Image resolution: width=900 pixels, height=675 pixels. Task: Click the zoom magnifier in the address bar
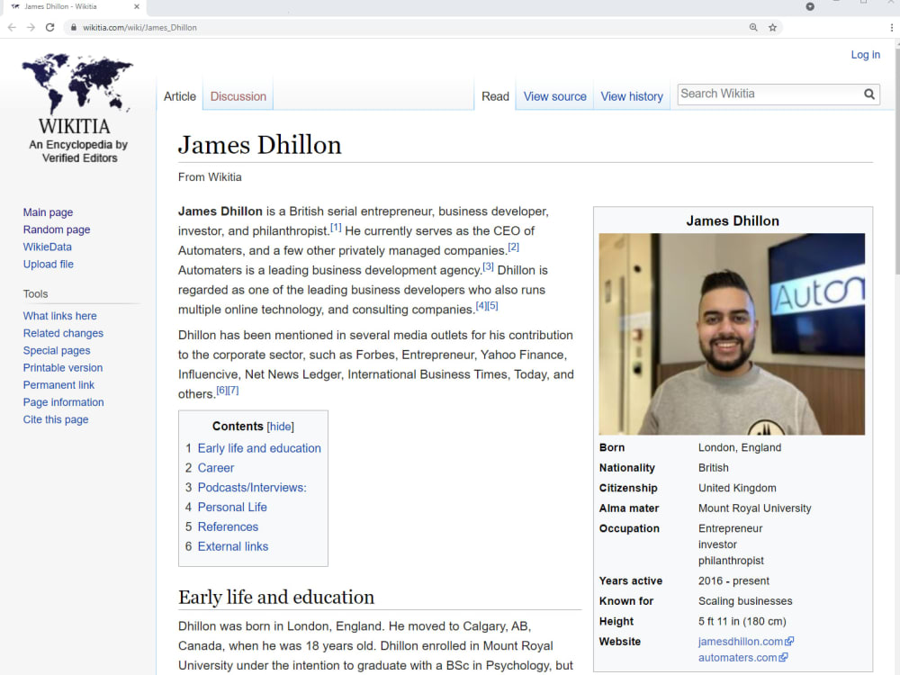(x=753, y=27)
